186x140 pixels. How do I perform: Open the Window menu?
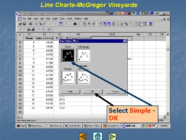point(78,19)
